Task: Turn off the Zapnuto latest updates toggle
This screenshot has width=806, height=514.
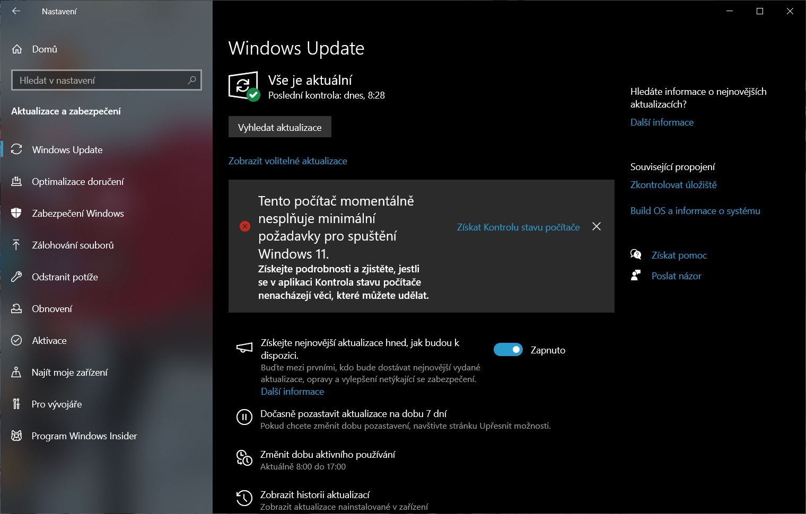Action: 508,350
